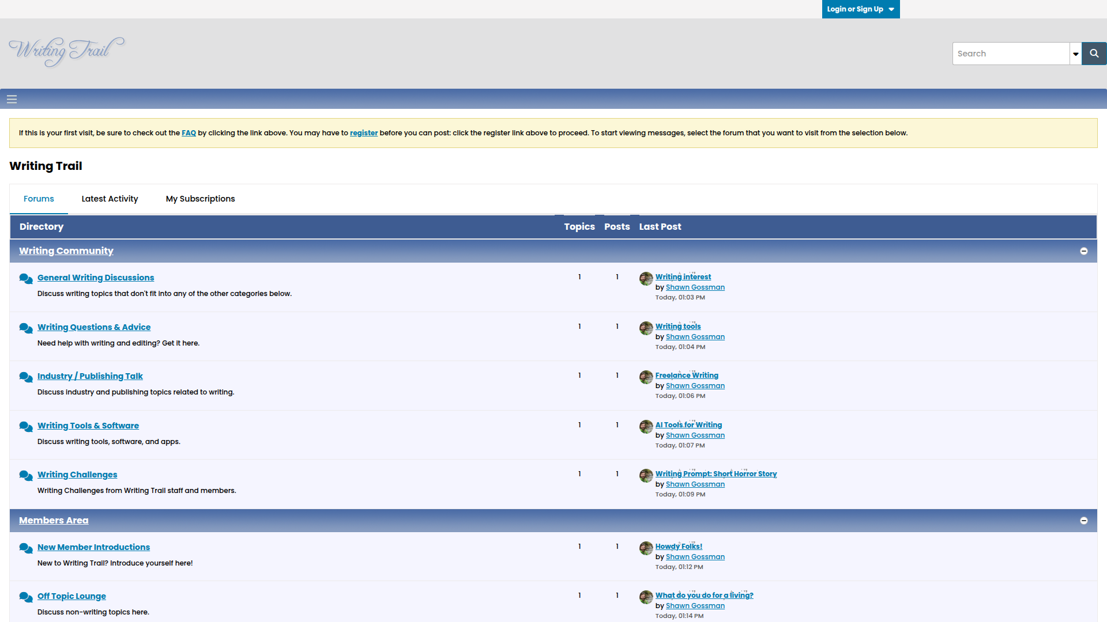Click the avatar beside Freelance Writing post
The image size is (1107, 622).
pyautogui.click(x=646, y=377)
